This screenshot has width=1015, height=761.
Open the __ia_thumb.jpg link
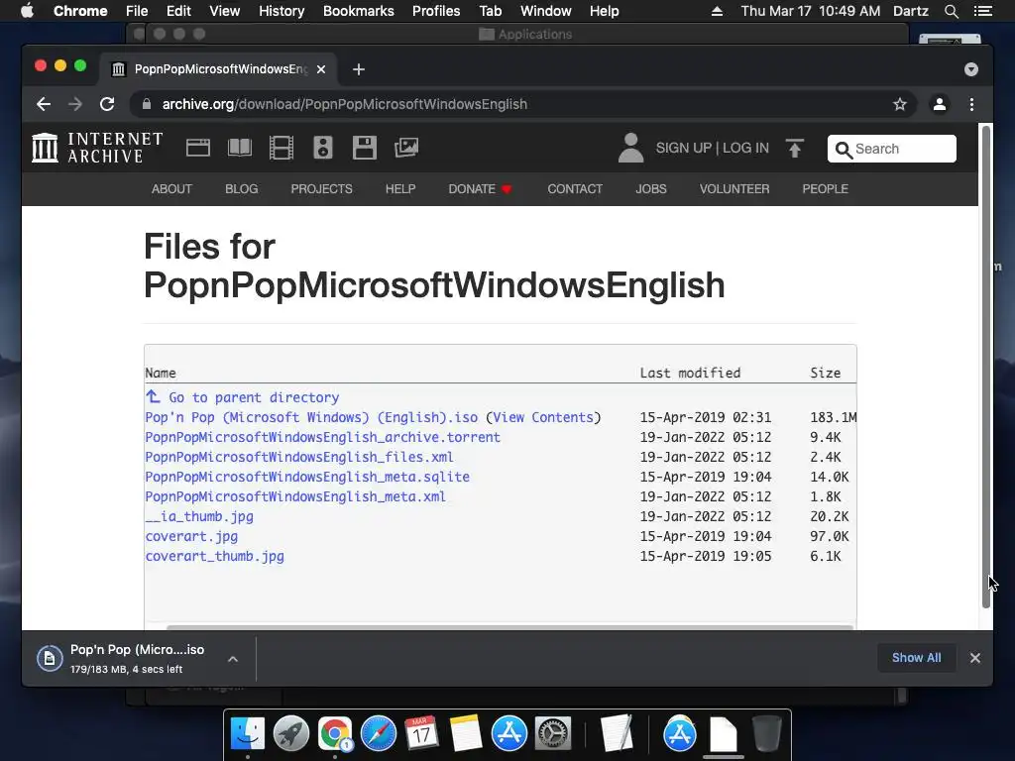tap(199, 516)
